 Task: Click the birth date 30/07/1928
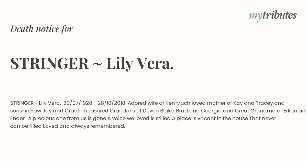[x=78, y=103]
